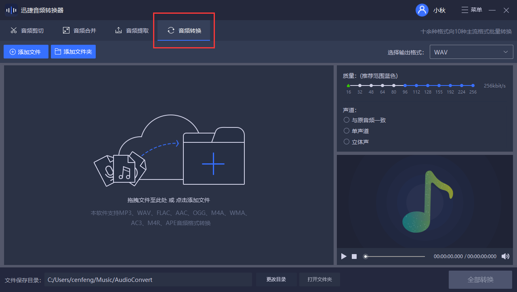Set quality slider to 112
This screenshot has width=517, height=292.
click(416, 86)
